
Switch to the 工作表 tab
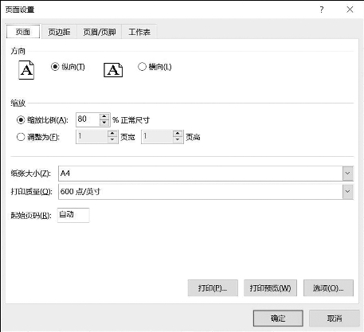[139, 32]
